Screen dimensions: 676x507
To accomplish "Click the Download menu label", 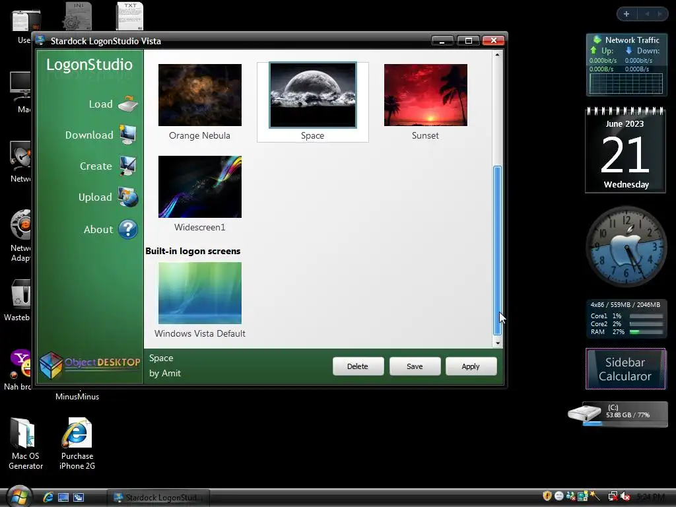I will [x=89, y=135].
